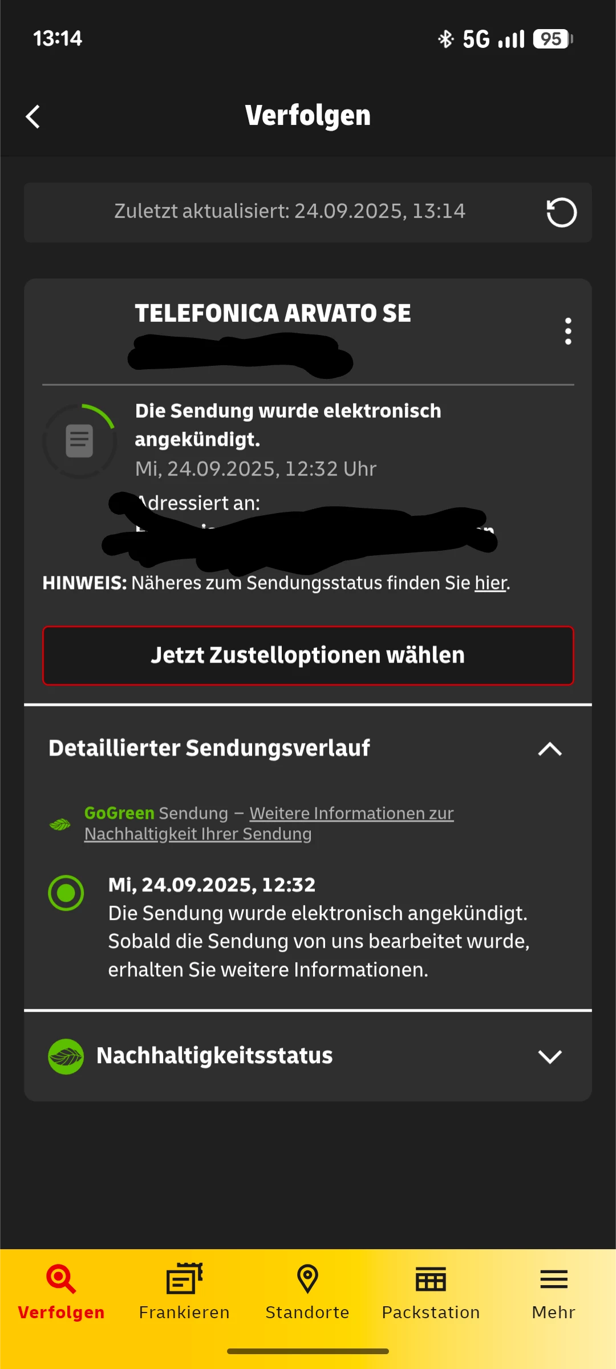616x1369 pixels.
Task: Tap the Verfolgen magnifier icon
Action: click(61, 1279)
